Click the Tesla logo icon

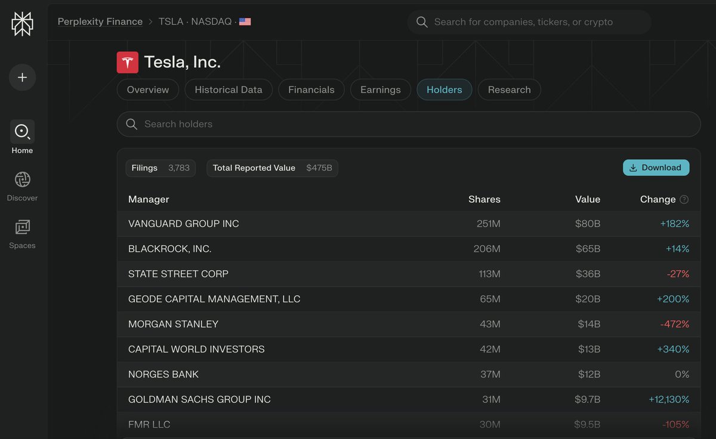coord(127,62)
